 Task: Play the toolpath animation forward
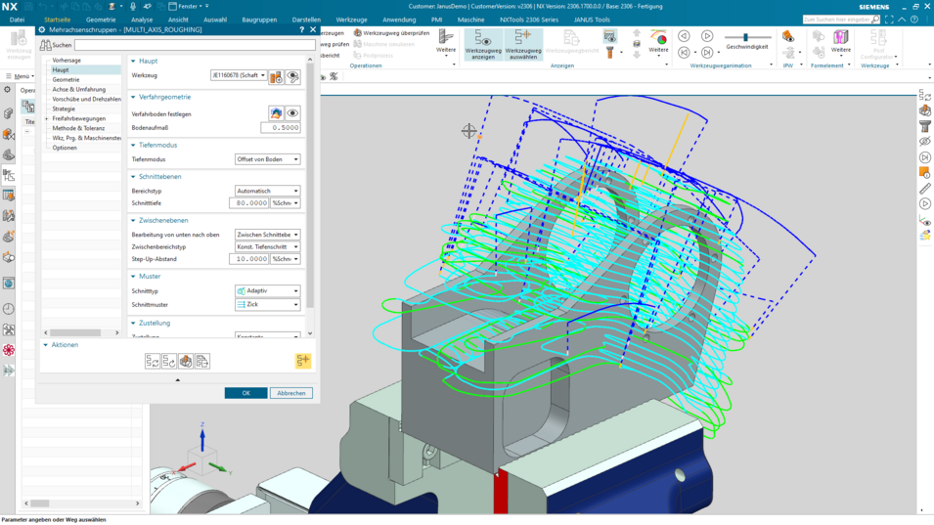(707, 36)
